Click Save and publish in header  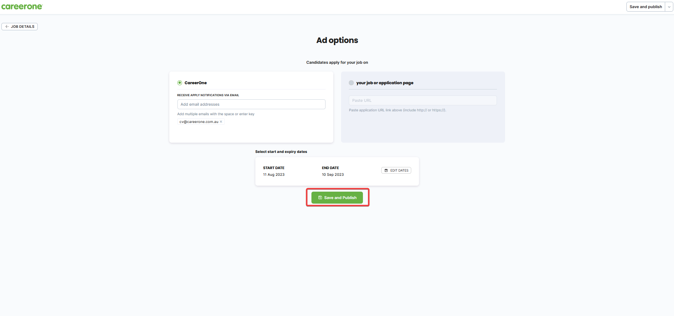tap(645, 7)
